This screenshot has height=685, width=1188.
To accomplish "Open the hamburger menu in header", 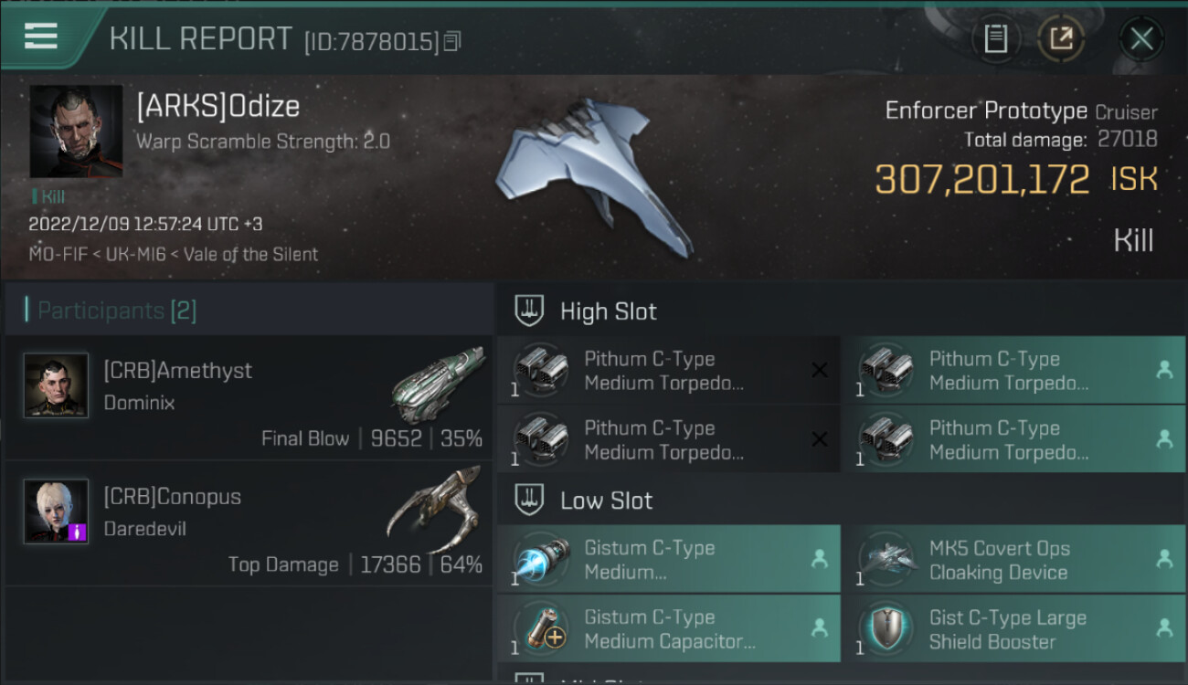I will click(x=41, y=37).
